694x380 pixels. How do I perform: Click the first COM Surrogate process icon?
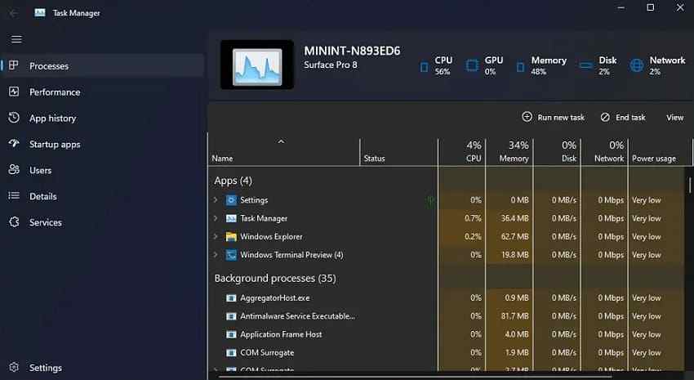[231, 352]
